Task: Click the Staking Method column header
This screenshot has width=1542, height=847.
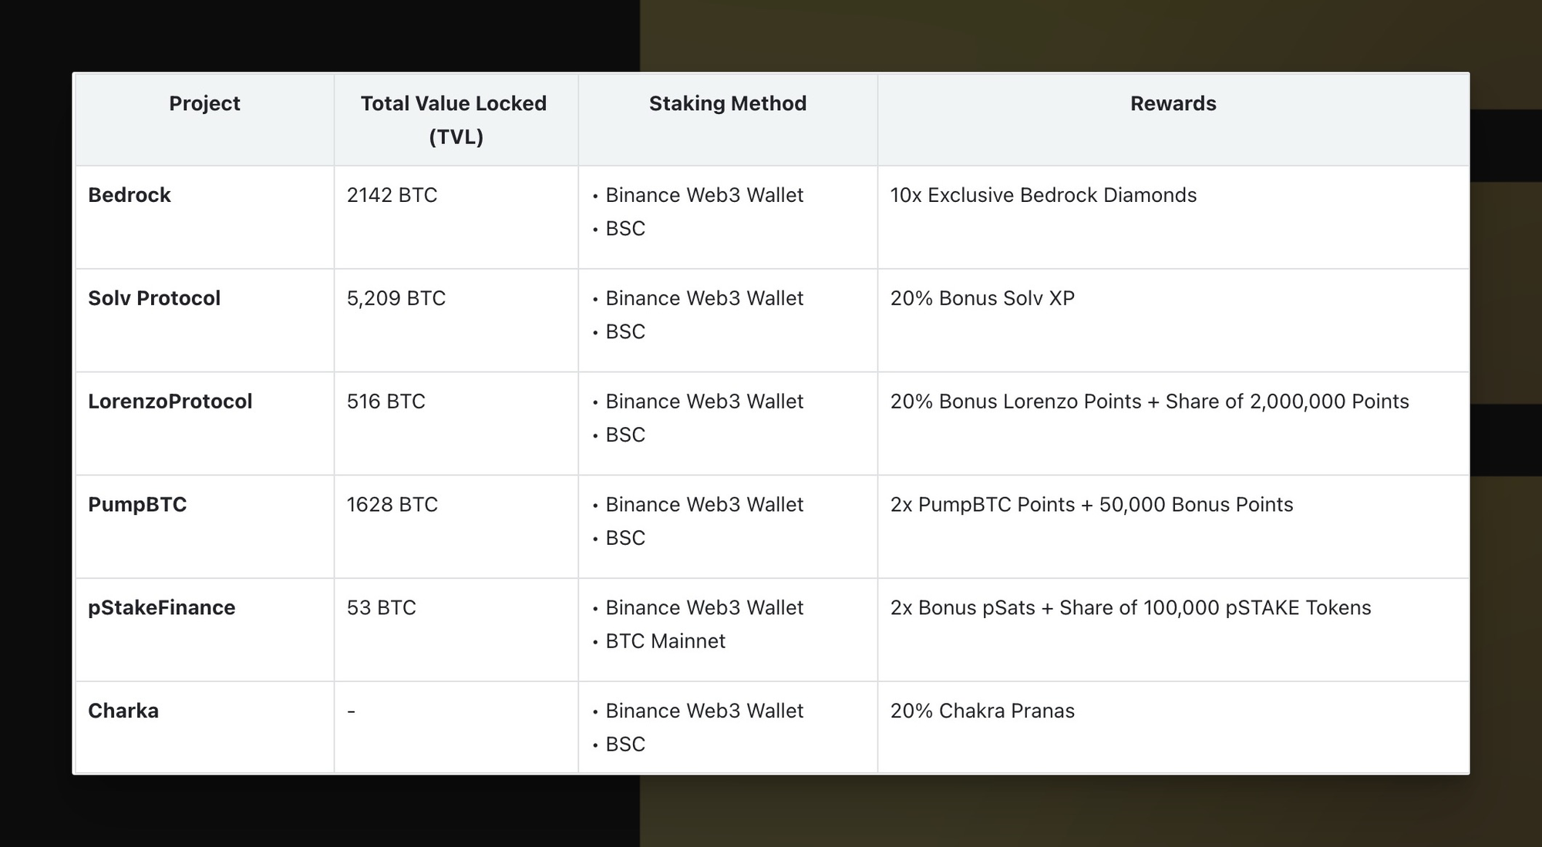Action: pyautogui.click(x=727, y=104)
